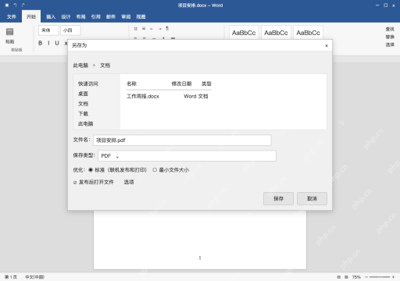The width and height of the screenshot is (400, 281).
Task: Click the 'Word 文档' type cell
Action: [196, 96]
